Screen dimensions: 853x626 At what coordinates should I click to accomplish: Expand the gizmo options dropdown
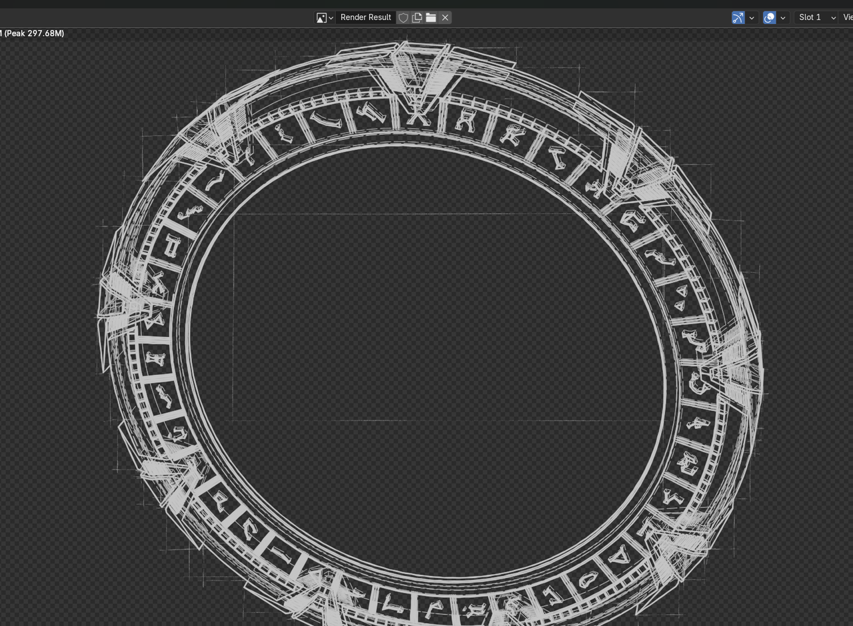pyautogui.click(x=752, y=17)
